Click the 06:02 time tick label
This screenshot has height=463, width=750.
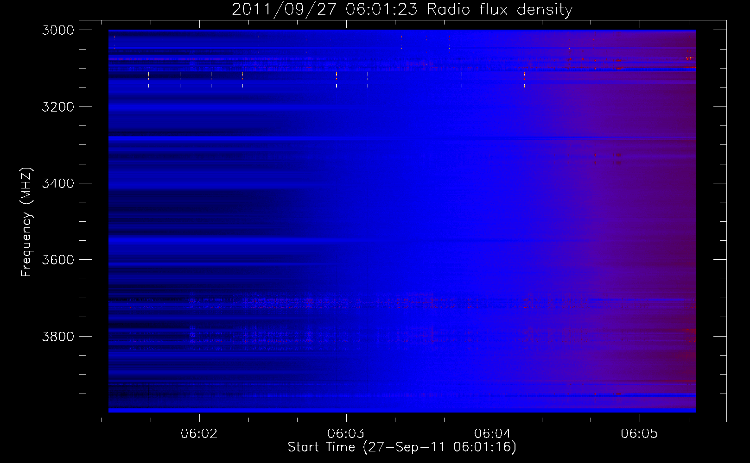[x=199, y=433]
